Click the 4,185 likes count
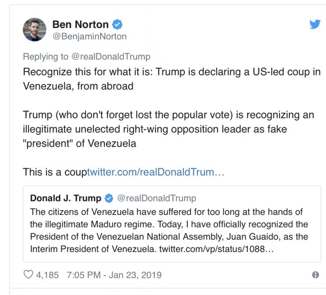The image size is (326, 295). tap(48, 275)
